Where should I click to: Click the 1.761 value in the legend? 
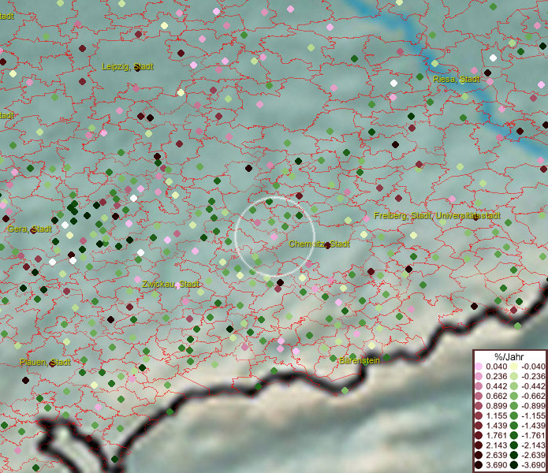[x=496, y=436]
